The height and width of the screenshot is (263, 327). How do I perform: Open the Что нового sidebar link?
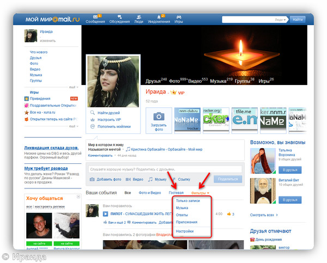click(x=39, y=52)
